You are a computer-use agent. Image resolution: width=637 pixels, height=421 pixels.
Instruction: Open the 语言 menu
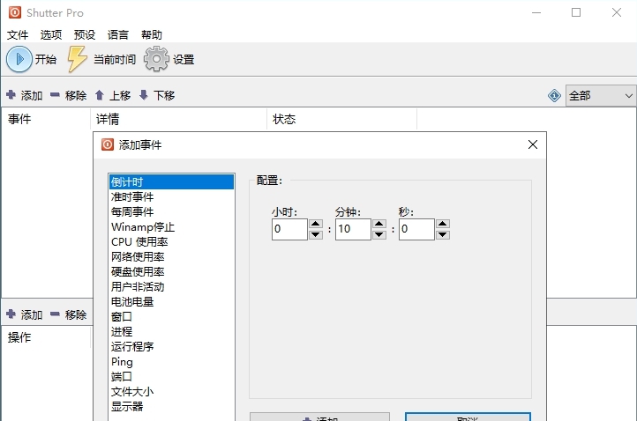(x=118, y=35)
